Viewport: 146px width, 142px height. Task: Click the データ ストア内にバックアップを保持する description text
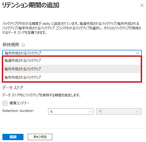coord(41,95)
